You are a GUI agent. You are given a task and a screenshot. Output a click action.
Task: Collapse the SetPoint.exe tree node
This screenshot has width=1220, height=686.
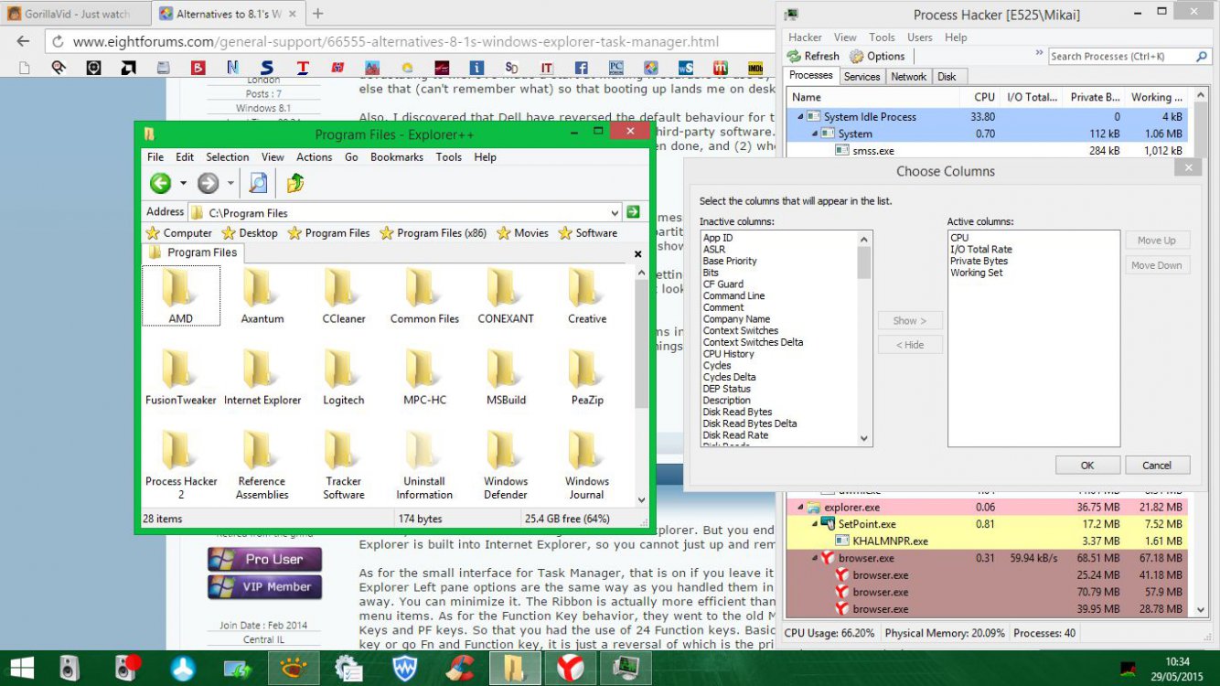pos(814,524)
